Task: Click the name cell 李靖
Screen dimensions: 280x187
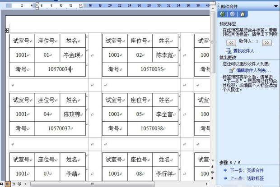Action: point(72,173)
